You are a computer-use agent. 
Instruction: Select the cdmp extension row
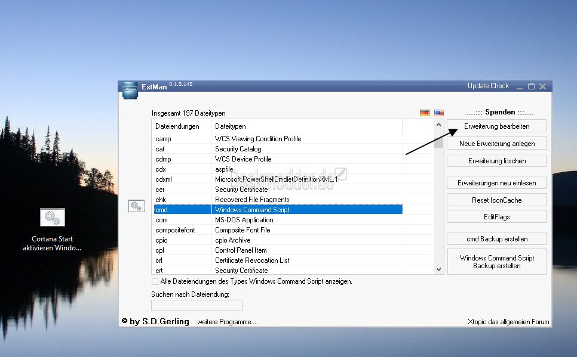278,159
